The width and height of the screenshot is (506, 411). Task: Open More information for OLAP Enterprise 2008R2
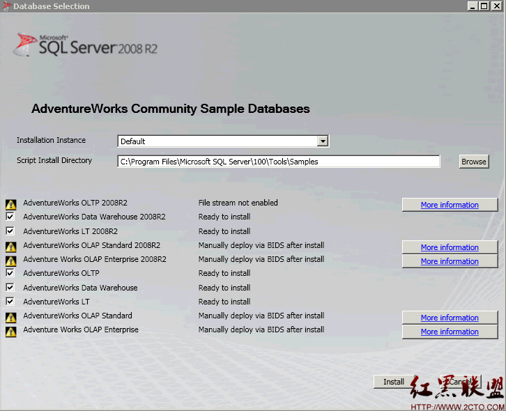click(x=450, y=261)
